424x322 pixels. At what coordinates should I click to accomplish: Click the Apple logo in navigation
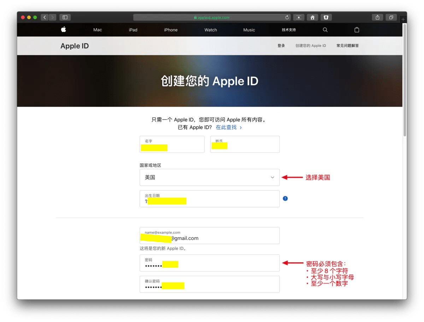pyautogui.click(x=64, y=30)
